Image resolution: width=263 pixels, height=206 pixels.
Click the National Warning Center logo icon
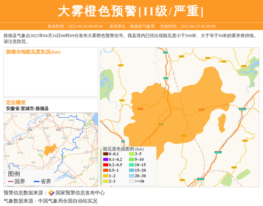51,193
